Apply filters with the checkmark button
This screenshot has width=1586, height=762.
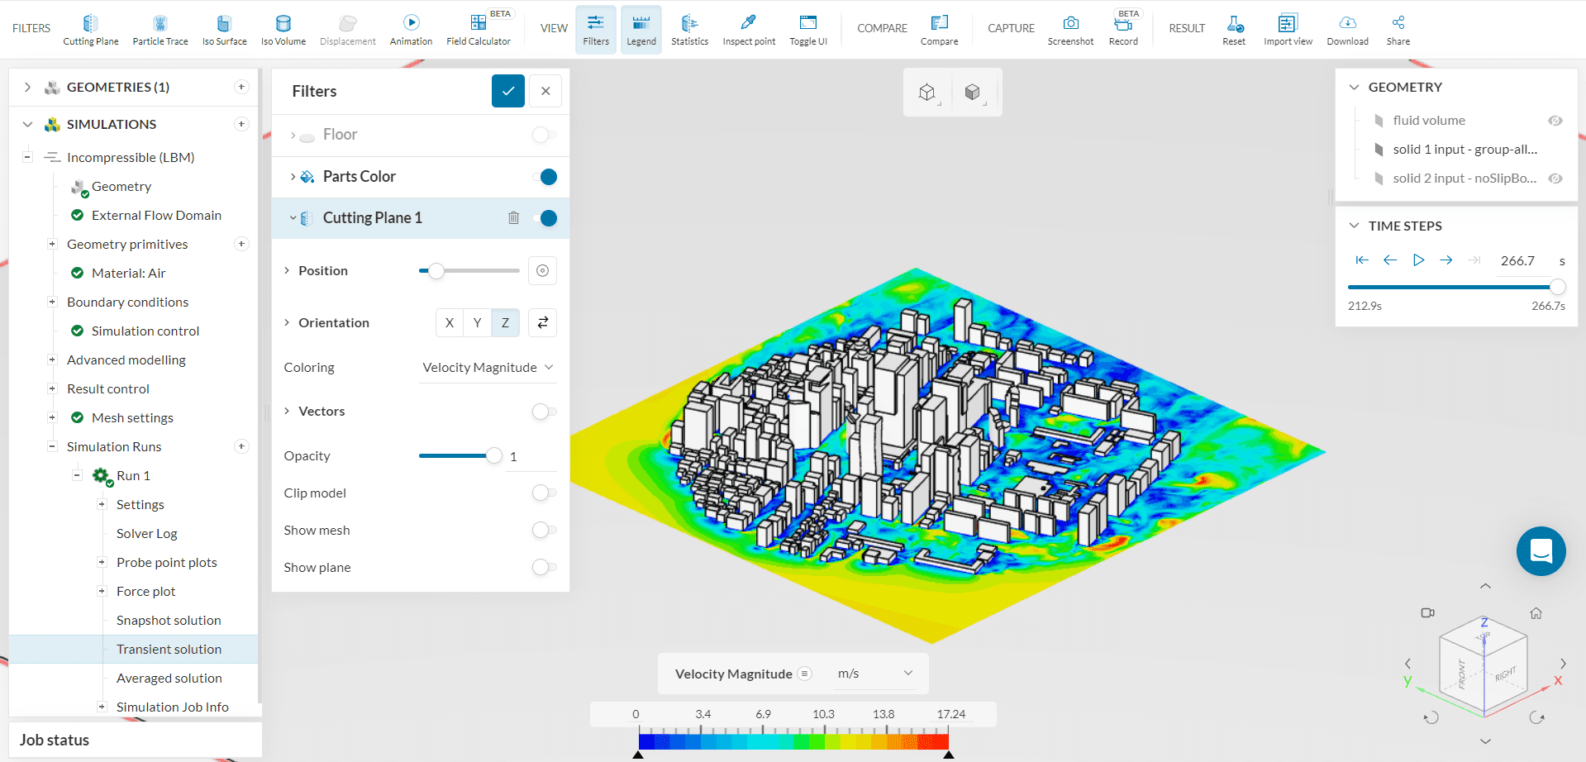coord(507,91)
